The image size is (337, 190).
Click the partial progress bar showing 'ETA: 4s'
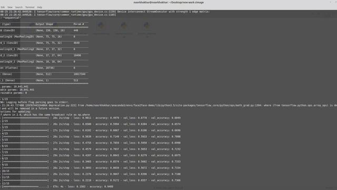pos(25,186)
